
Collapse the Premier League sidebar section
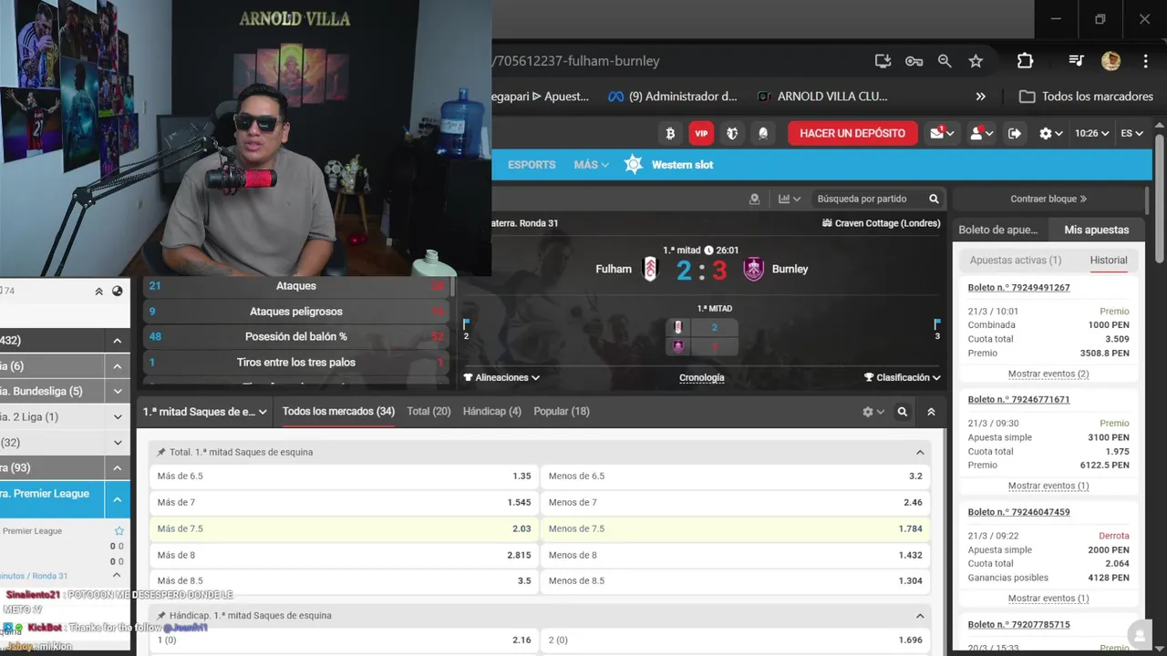tap(117, 499)
